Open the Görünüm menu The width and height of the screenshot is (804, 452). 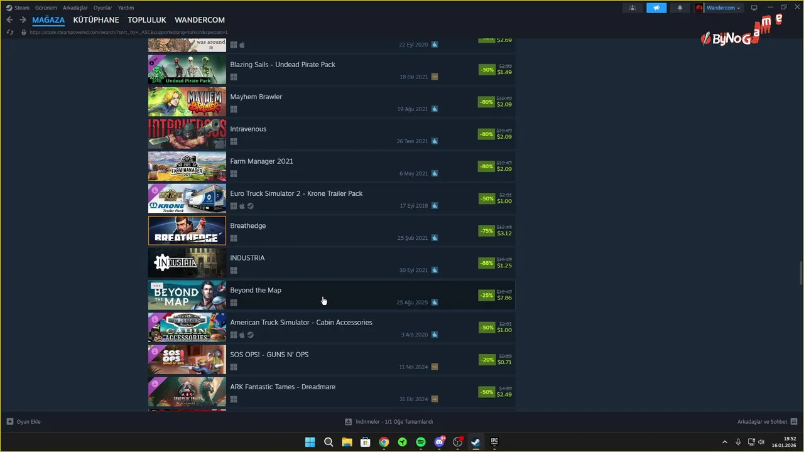(46, 8)
